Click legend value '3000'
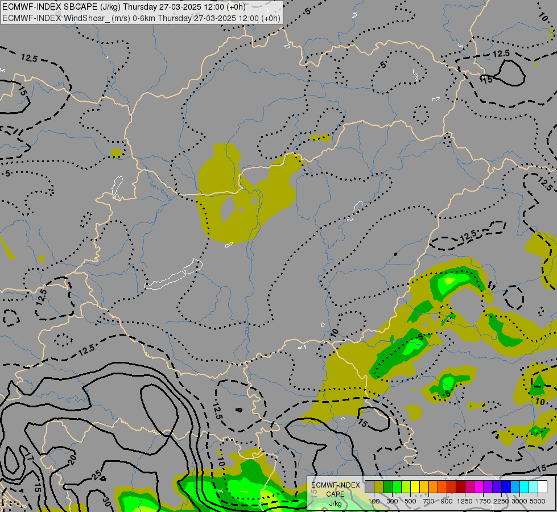Viewport: 557px width, 512px height. 519,501
